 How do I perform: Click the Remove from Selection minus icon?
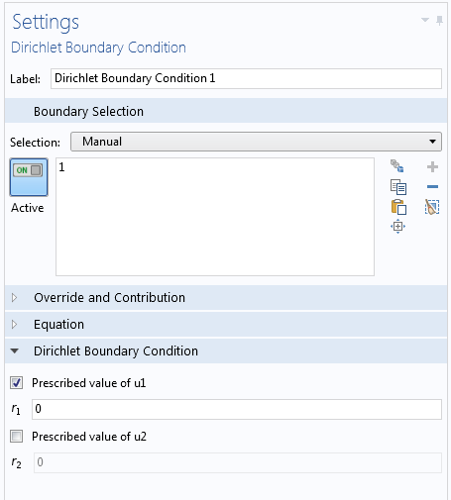pyautogui.click(x=432, y=187)
